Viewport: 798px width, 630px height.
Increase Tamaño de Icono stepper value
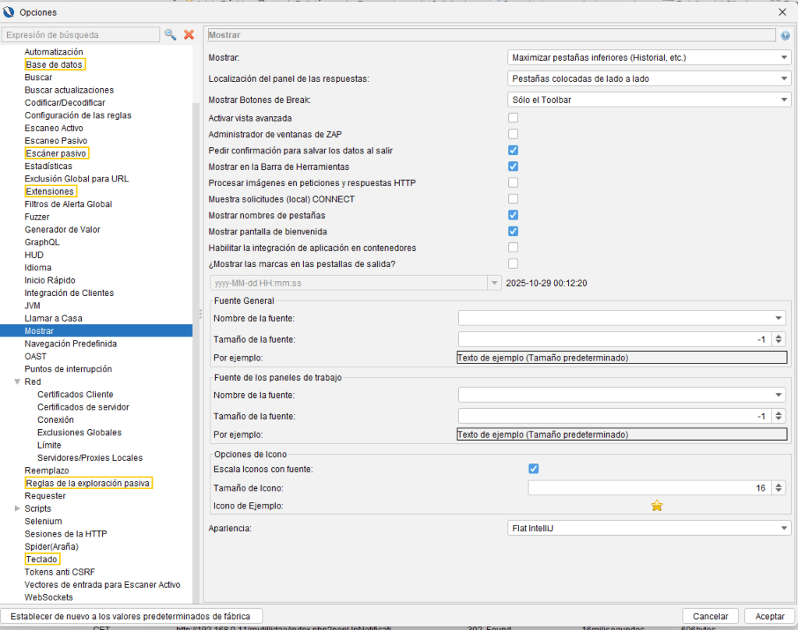(x=779, y=485)
